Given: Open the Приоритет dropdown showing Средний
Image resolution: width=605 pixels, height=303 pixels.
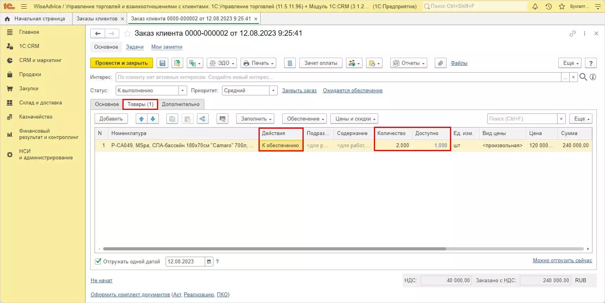Looking at the screenshot, I should tap(273, 90).
